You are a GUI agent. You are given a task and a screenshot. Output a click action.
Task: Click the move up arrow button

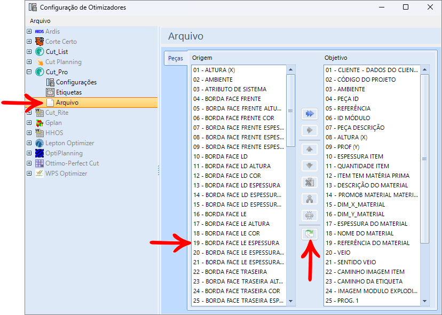point(310,149)
